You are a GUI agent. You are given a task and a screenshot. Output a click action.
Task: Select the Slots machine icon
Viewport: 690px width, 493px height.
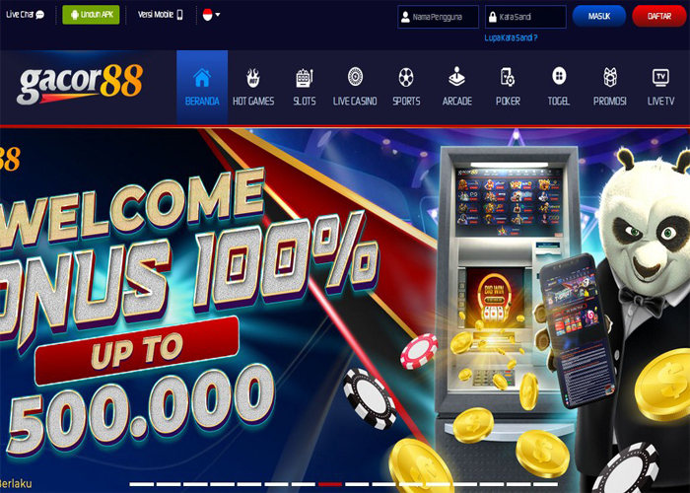[304, 78]
